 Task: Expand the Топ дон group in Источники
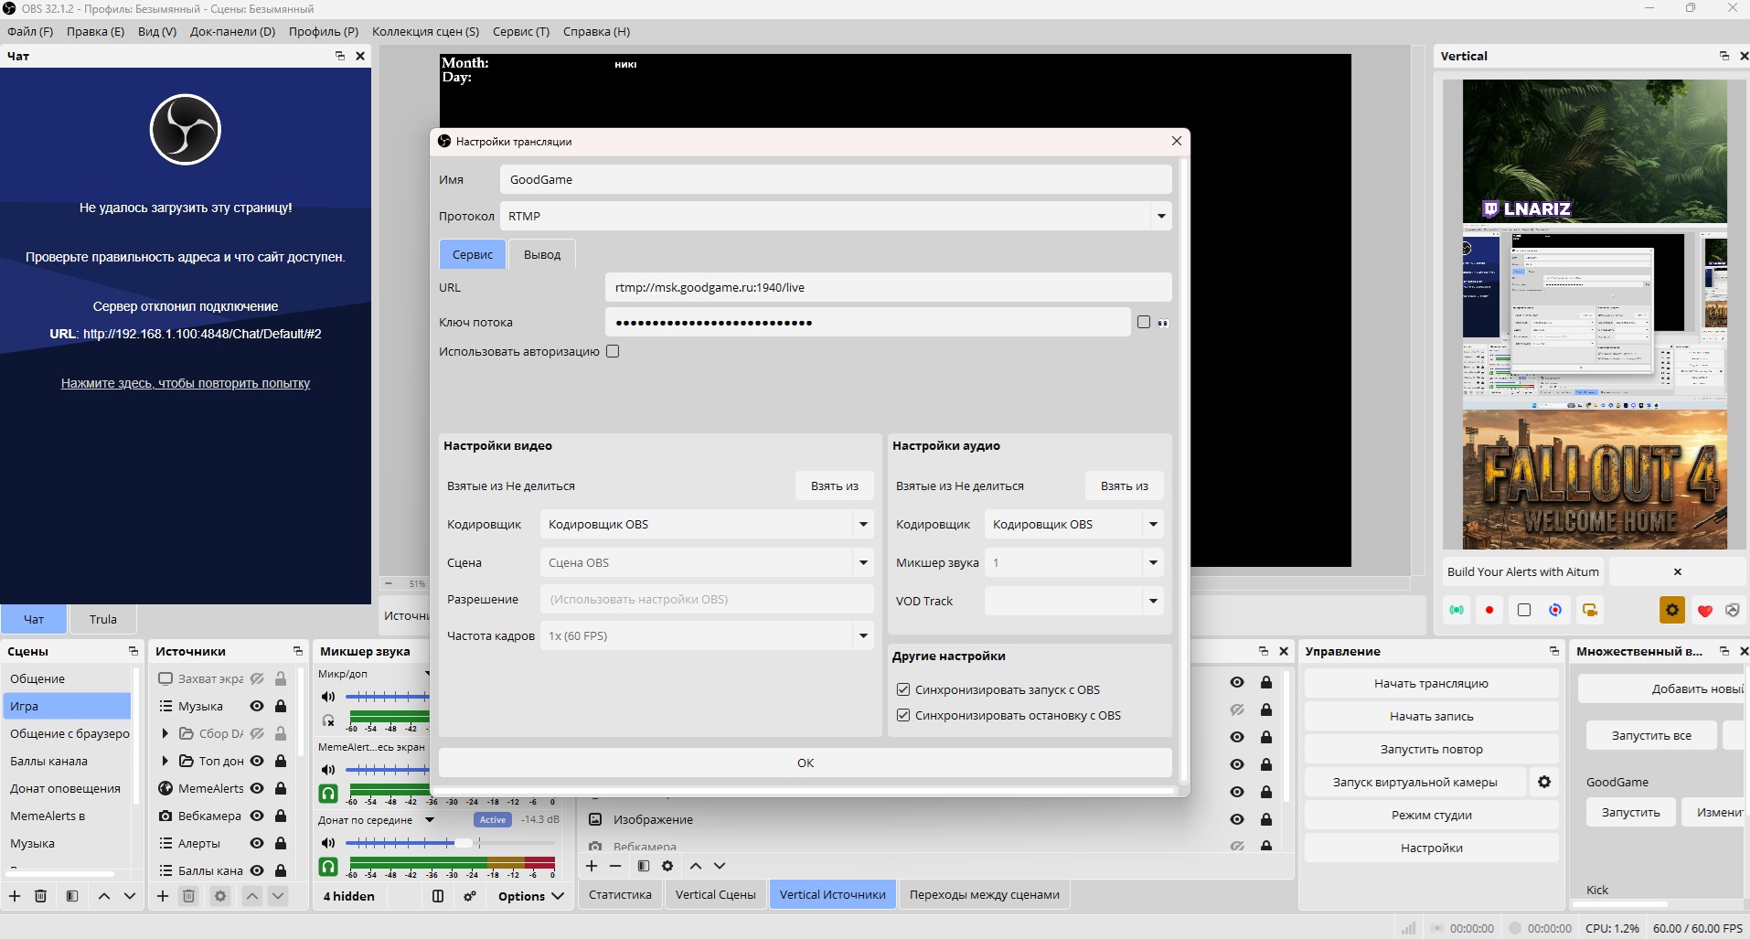(x=165, y=761)
